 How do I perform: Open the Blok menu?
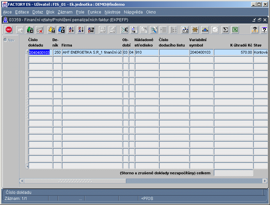[x=50, y=12]
